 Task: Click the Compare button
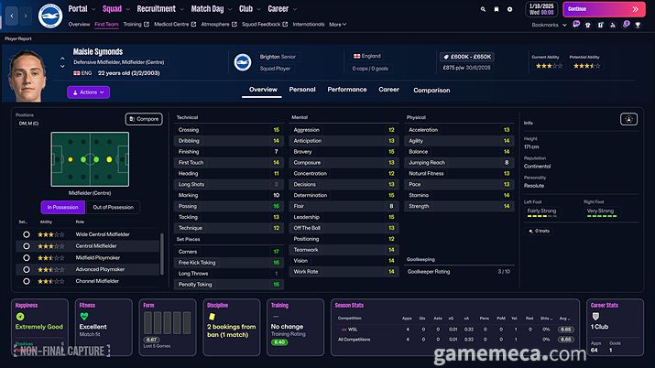[143, 119]
